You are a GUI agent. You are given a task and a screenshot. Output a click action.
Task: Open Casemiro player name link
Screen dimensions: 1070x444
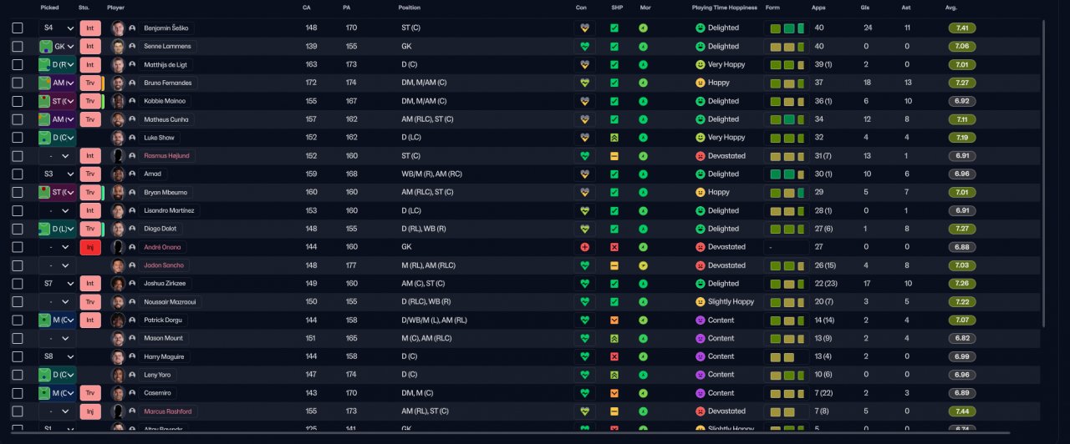[x=158, y=393]
